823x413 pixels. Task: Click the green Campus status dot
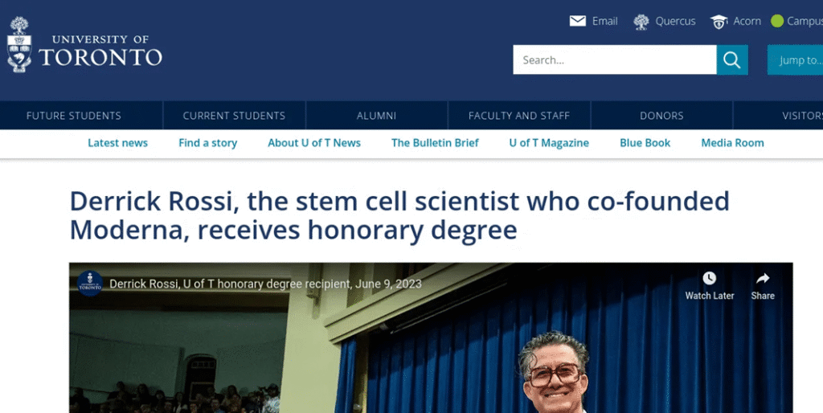point(777,21)
